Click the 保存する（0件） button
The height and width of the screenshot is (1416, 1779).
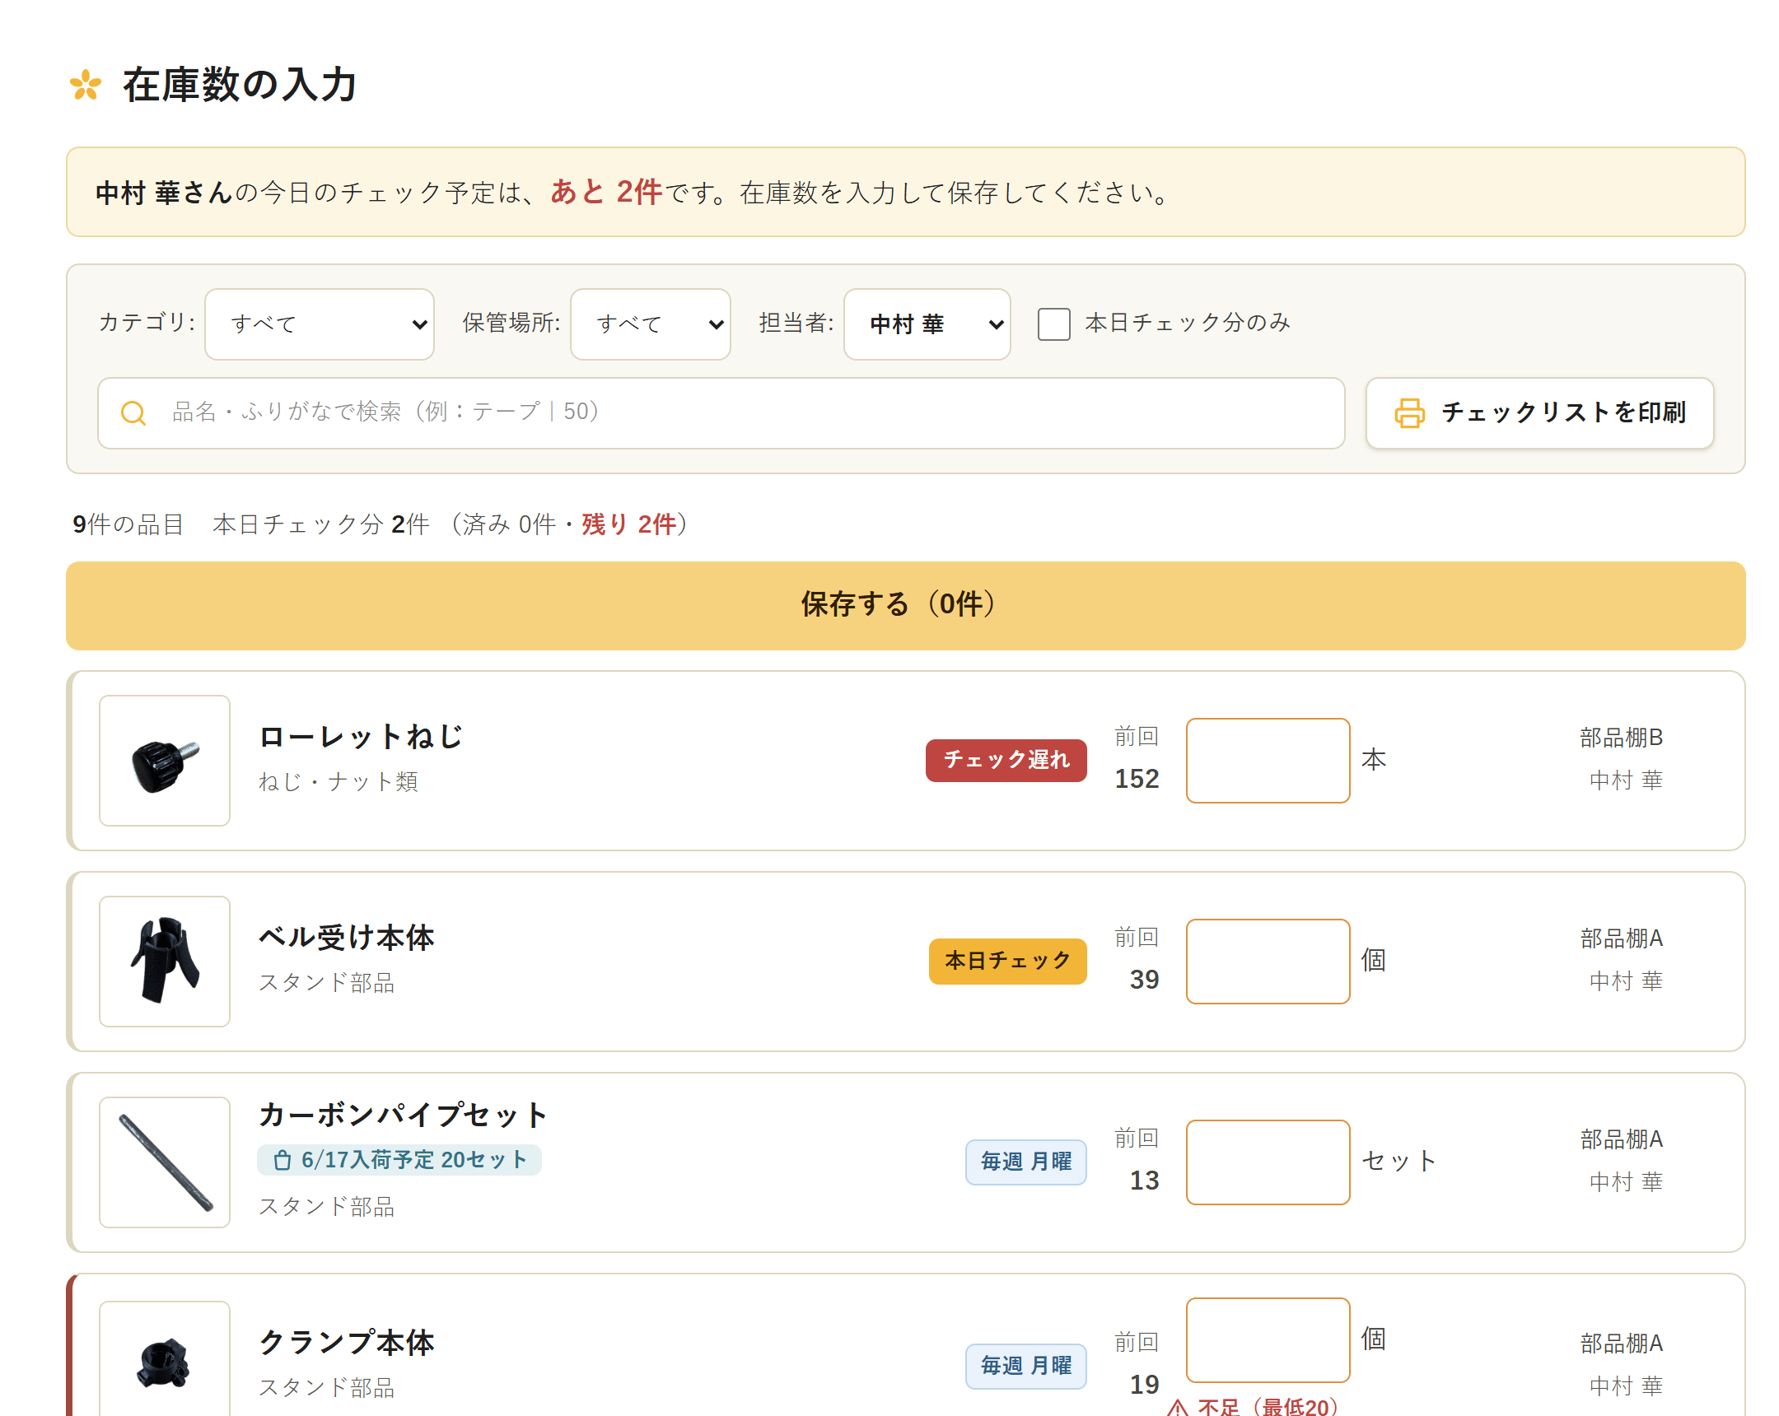[x=905, y=605]
